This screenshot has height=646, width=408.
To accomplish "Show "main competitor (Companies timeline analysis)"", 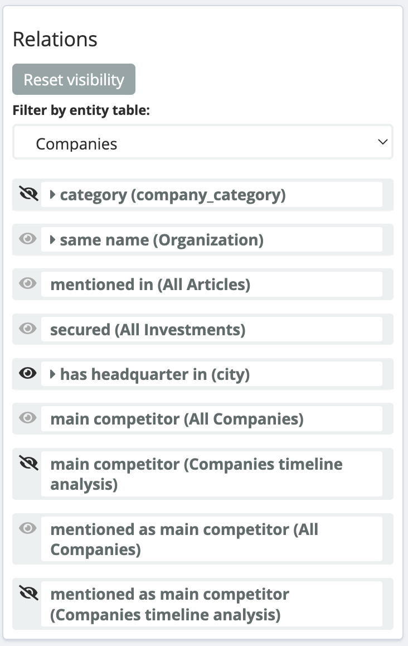I will [x=27, y=462].
